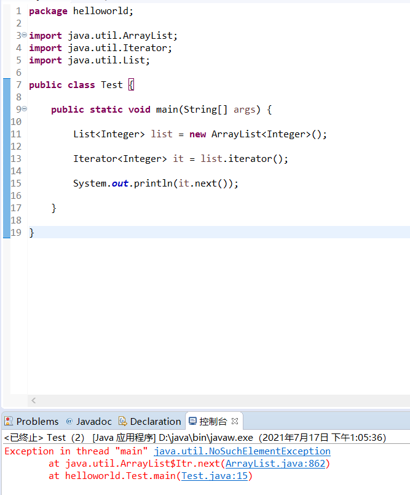Image resolution: width=410 pixels, height=495 pixels.
Task: Click 'import java.util.List;' line
Action: [90, 60]
